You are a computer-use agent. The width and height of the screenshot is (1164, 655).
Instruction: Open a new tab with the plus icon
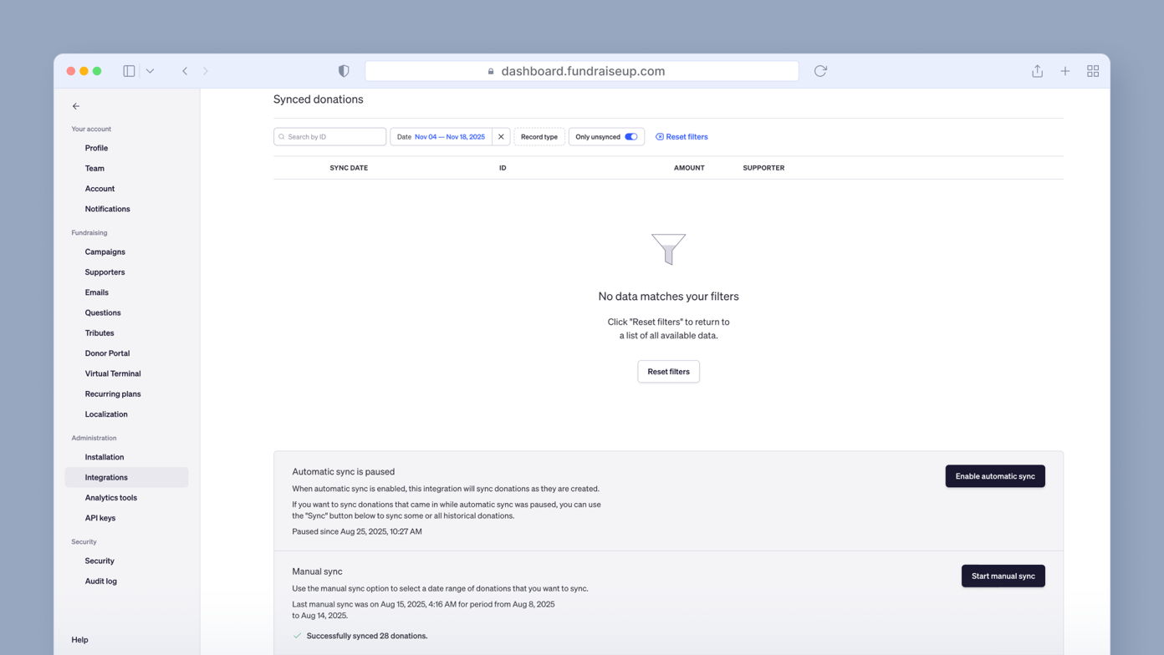[x=1065, y=71]
